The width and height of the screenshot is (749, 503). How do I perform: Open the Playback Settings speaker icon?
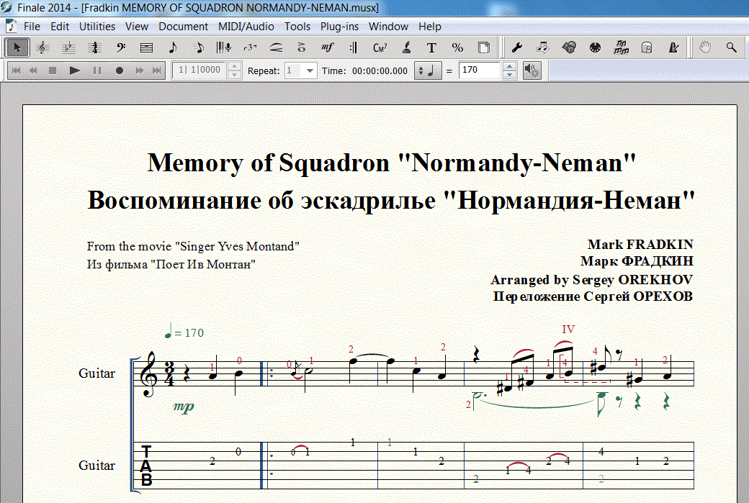click(x=532, y=71)
